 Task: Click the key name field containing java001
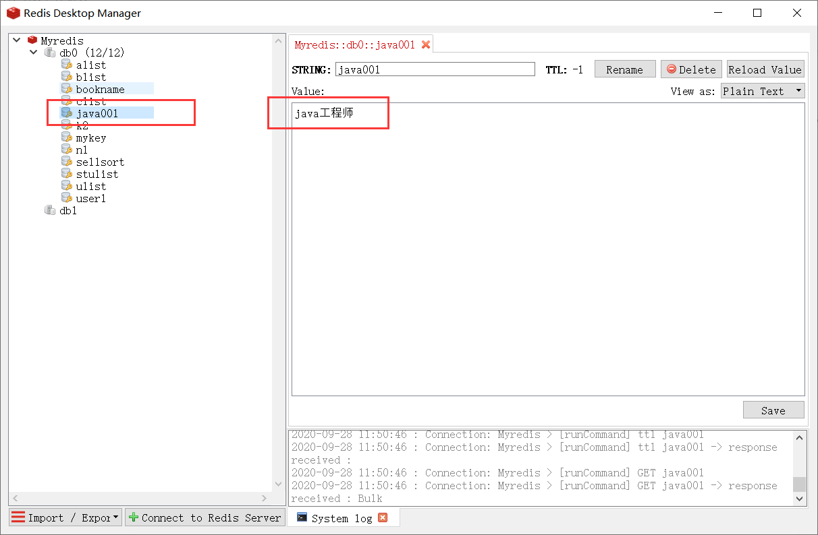[435, 69]
